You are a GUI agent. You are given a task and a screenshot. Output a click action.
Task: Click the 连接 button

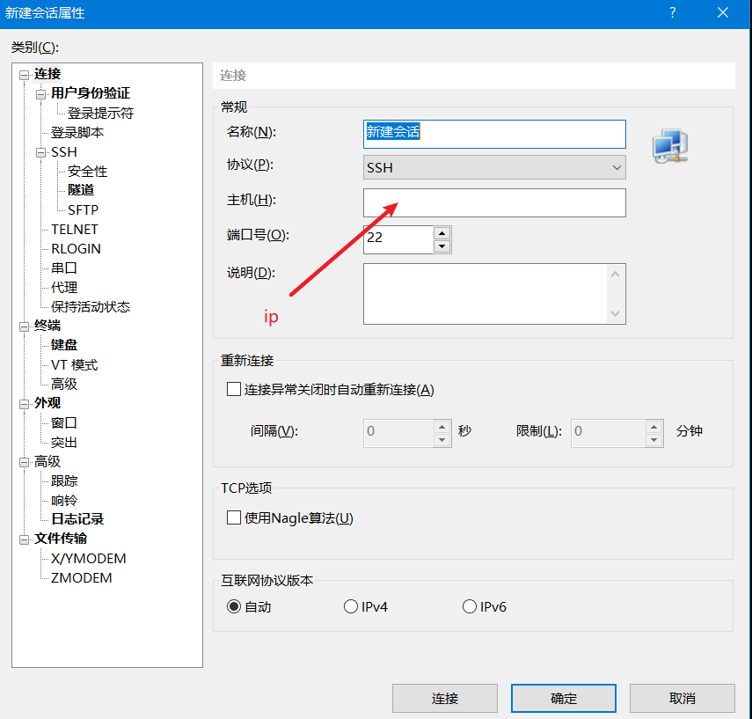pyautogui.click(x=444, y=699)
